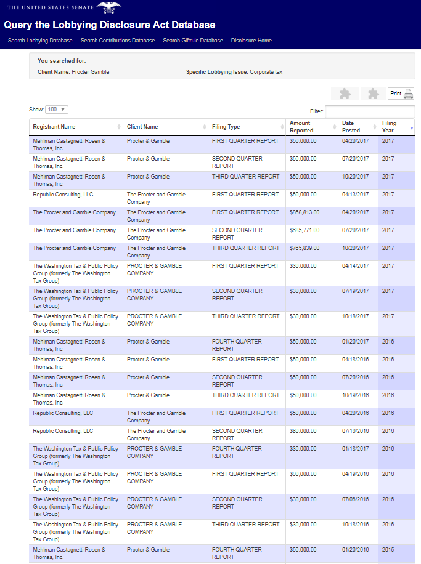Screen dimensions: 421x564
Task: Click the printer icon
Action: click(x=408, y=94)
